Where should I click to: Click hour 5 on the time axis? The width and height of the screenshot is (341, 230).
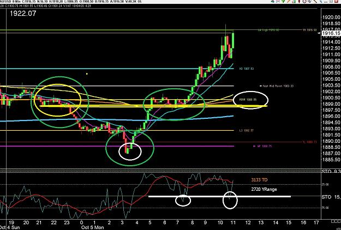pos(150,222)
